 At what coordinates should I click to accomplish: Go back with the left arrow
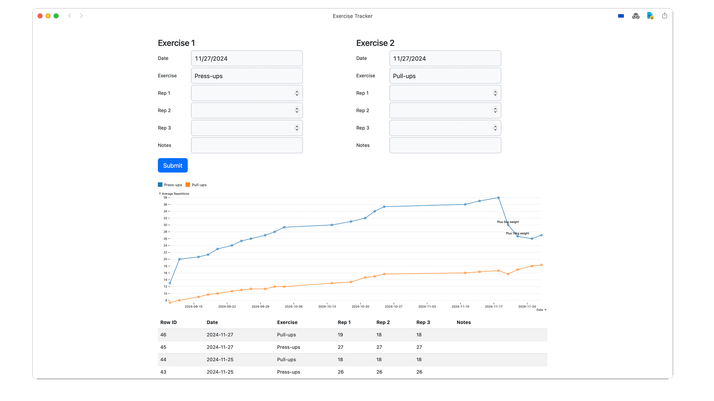click(70, 16)
